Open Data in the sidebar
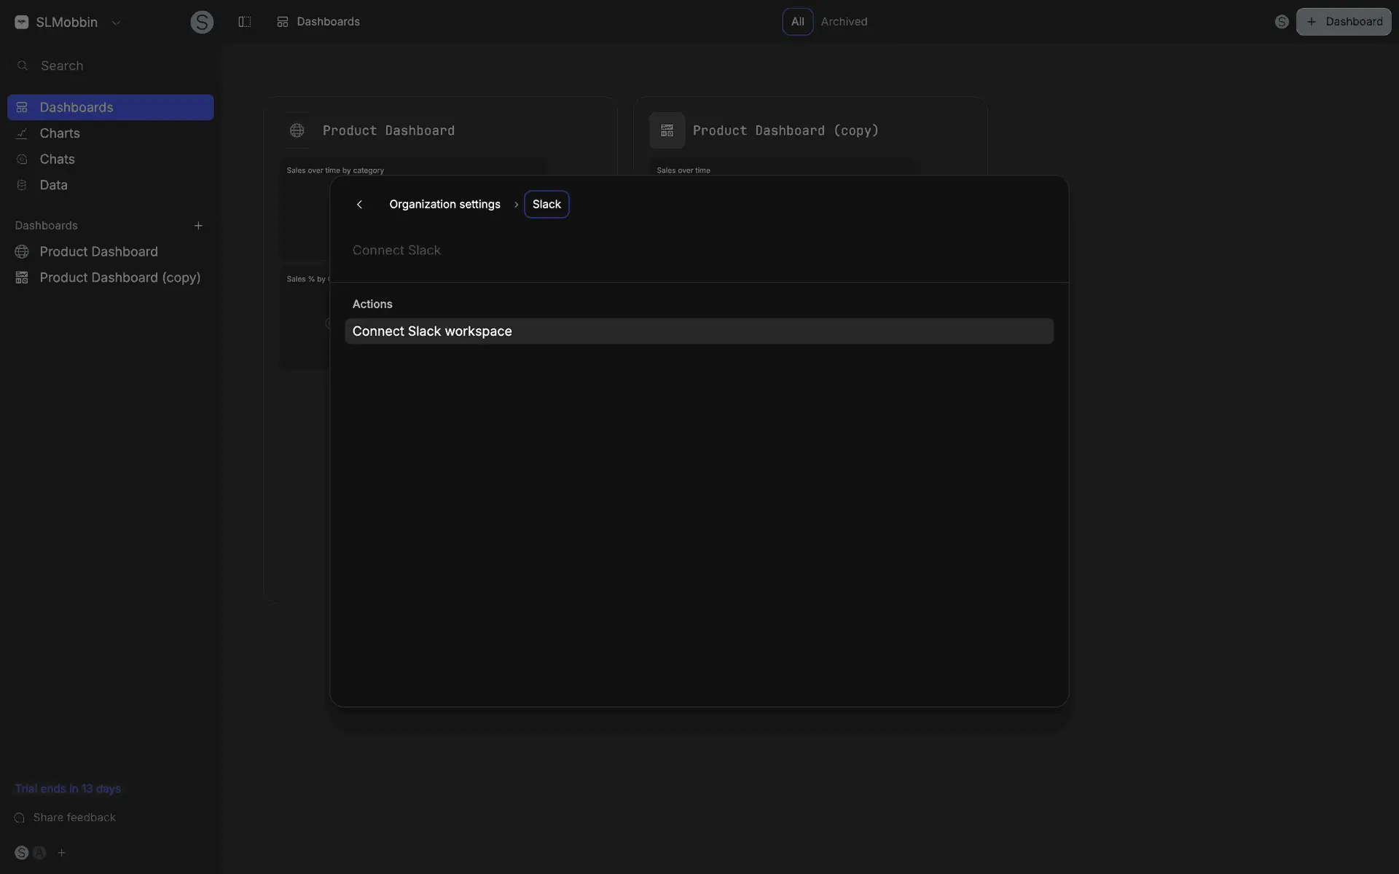Screen dimensions: 1399x874 tap(53, 185)
